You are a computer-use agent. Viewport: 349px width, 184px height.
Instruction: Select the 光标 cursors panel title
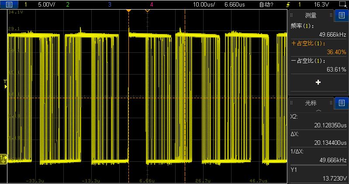(311, 103)
